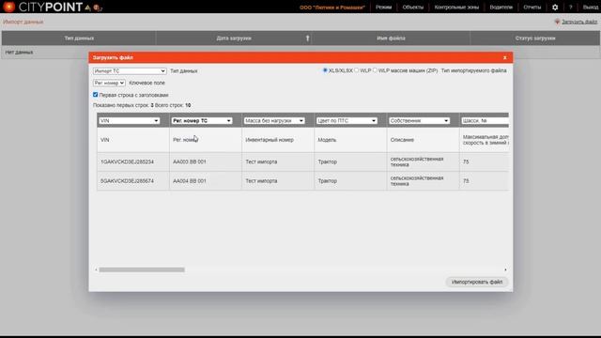Screen dimensions: 601x338
Task: Click Импорт данных page title
Action: pos(23,22)
